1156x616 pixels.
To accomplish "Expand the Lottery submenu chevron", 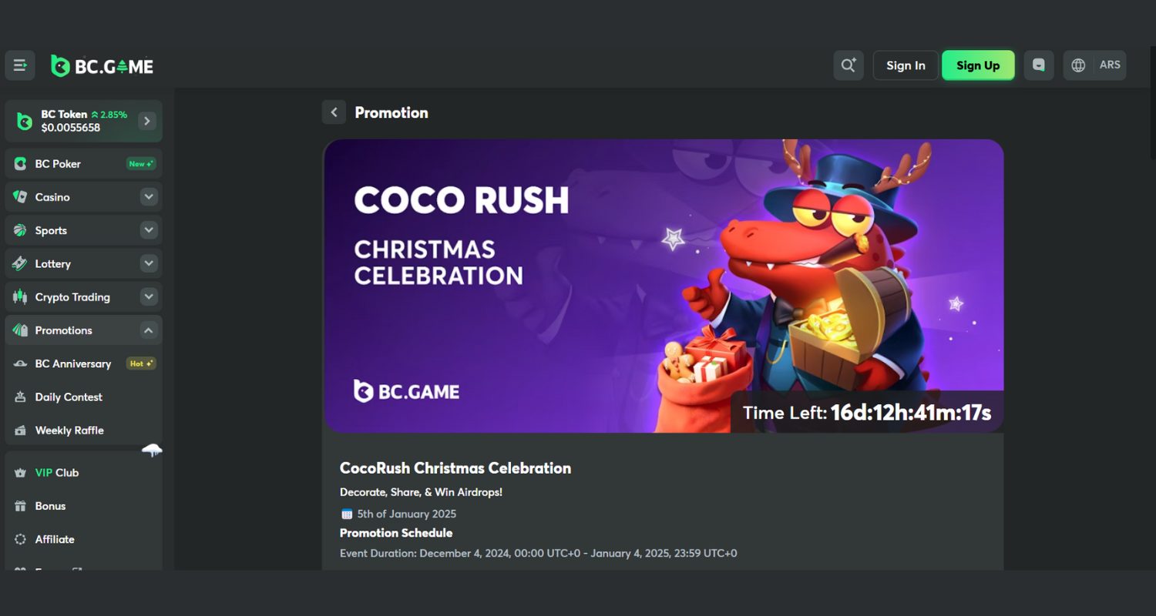I will (x=149, y=263).
